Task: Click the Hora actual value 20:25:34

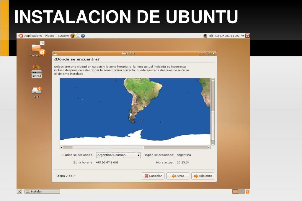Action: 183,162
